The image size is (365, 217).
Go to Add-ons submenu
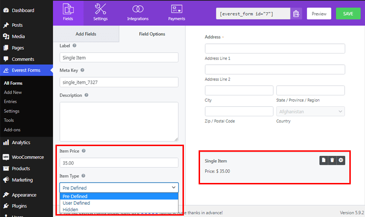(12, 130)
